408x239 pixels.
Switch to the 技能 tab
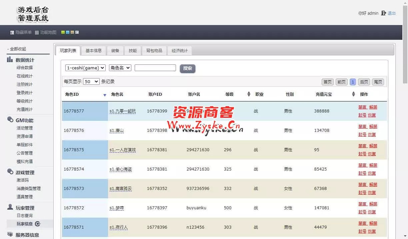tap(133, 51)
